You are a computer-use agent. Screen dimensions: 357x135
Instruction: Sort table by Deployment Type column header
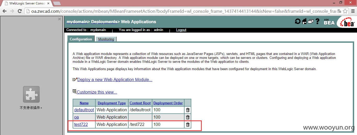[112, 103]
